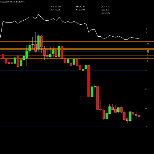Click the high price "H: 20.33" value
Image resolution: width=154 pixels, height=154 pixels.
(81, 7)
